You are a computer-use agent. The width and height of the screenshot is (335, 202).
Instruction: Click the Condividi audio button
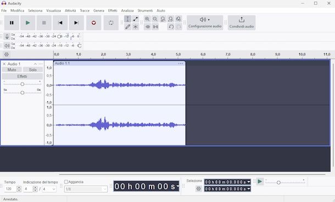[242, 22]
